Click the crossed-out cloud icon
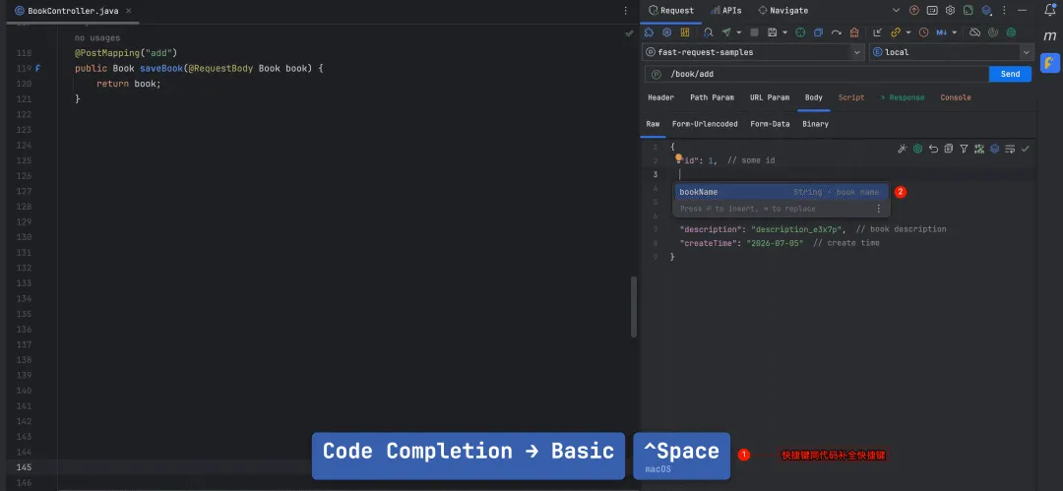The height and width of the screenshot is (491, 1063). coord(974,32)
